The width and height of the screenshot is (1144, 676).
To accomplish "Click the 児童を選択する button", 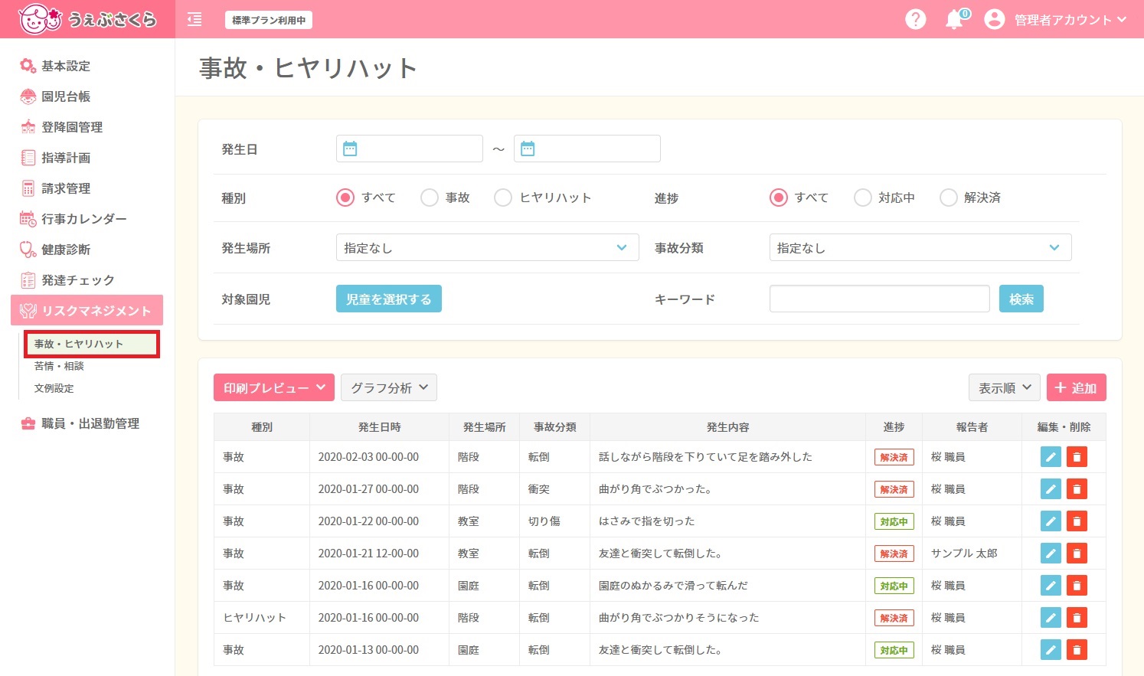I will pyautogui.click(x=389, y=299).
